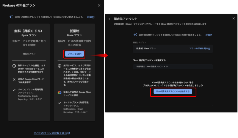Click the sparkle icon in the pricing plan dialog
The image size is (238, 138).
11,17
